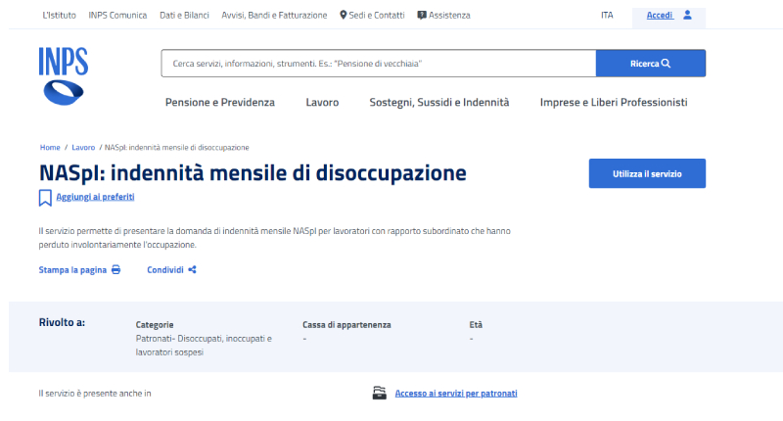Open L'Istituto in the top menu
This screenshot has width=783, height=421.
[60, 15]
